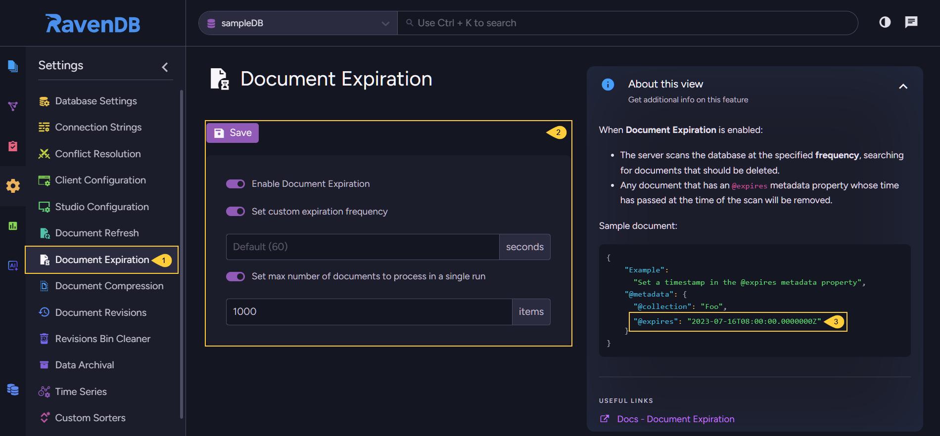Click the inline @expires code term

(750, 186)
